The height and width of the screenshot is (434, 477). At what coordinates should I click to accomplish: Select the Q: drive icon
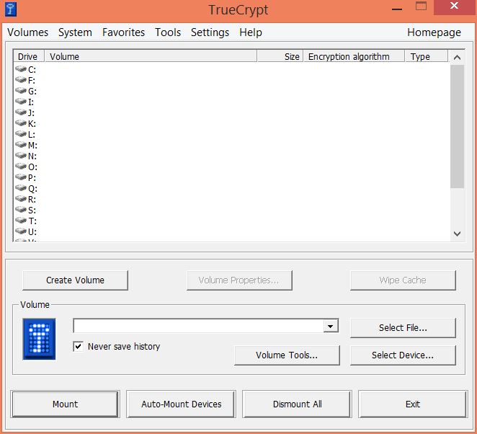pos(21,187)
